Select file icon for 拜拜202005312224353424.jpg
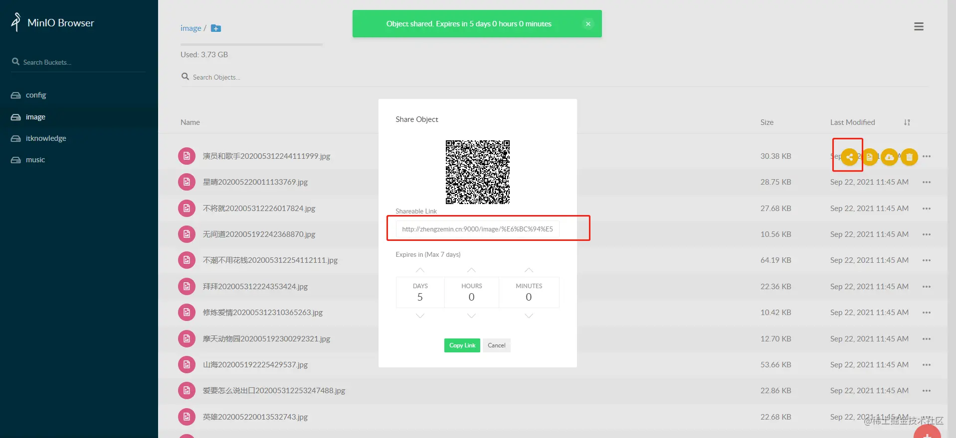 (187, 286)
